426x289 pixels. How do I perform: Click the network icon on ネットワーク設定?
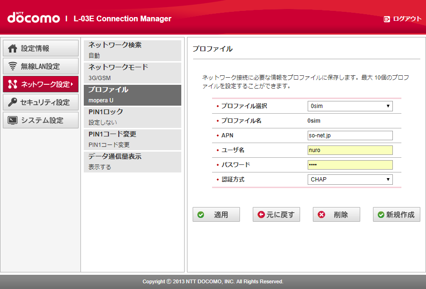click(11, 84)
